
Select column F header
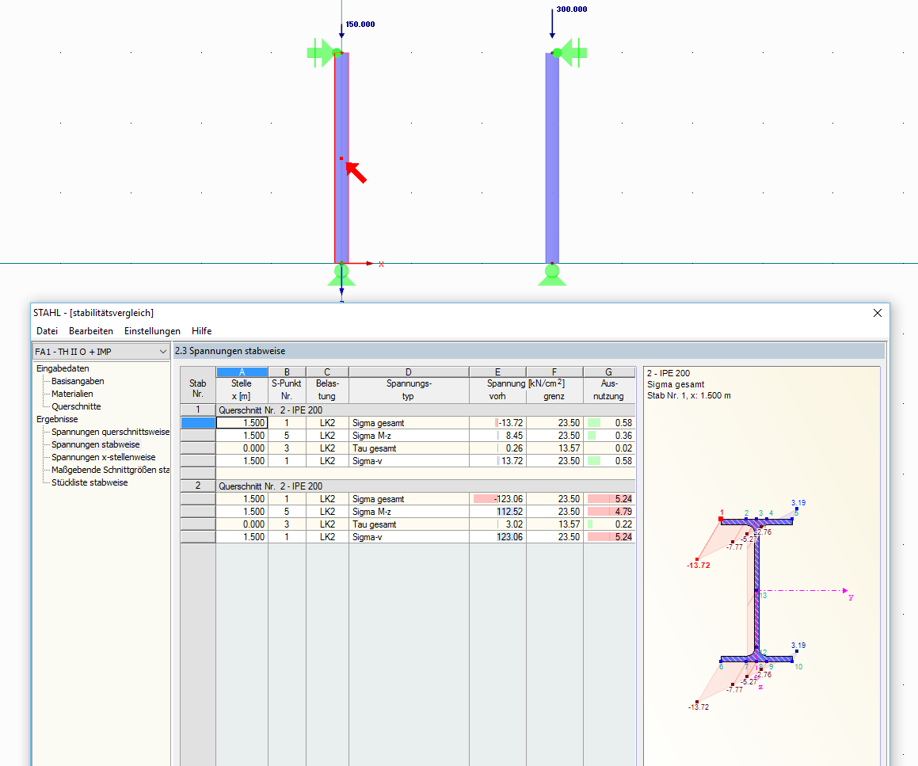click(554, 372)
